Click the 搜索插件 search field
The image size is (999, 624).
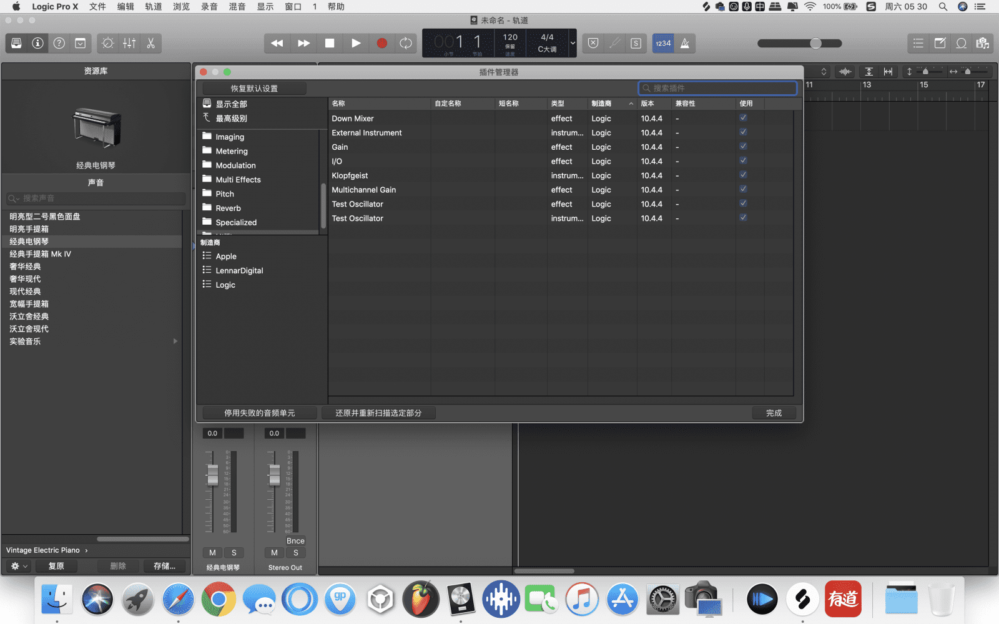[718, 88]
